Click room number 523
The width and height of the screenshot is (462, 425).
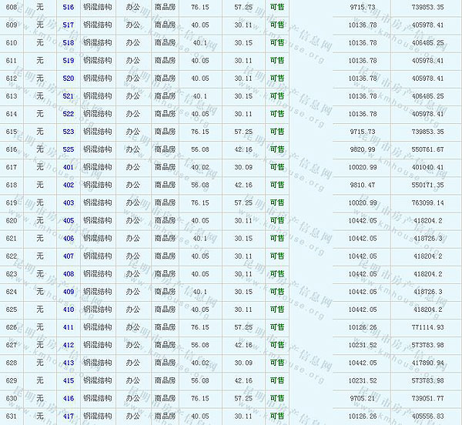(x=69, y=132)
